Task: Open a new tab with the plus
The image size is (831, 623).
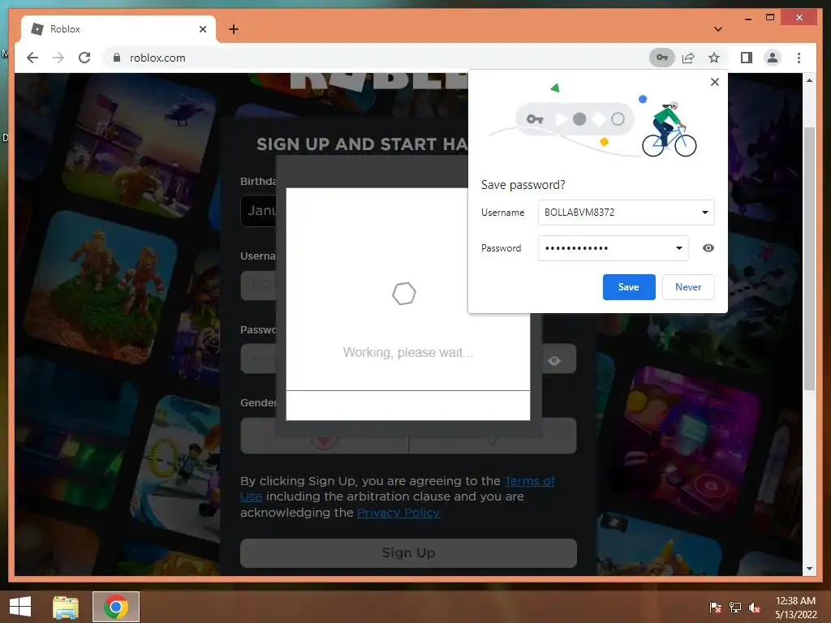Action: [x=234, y=29]
